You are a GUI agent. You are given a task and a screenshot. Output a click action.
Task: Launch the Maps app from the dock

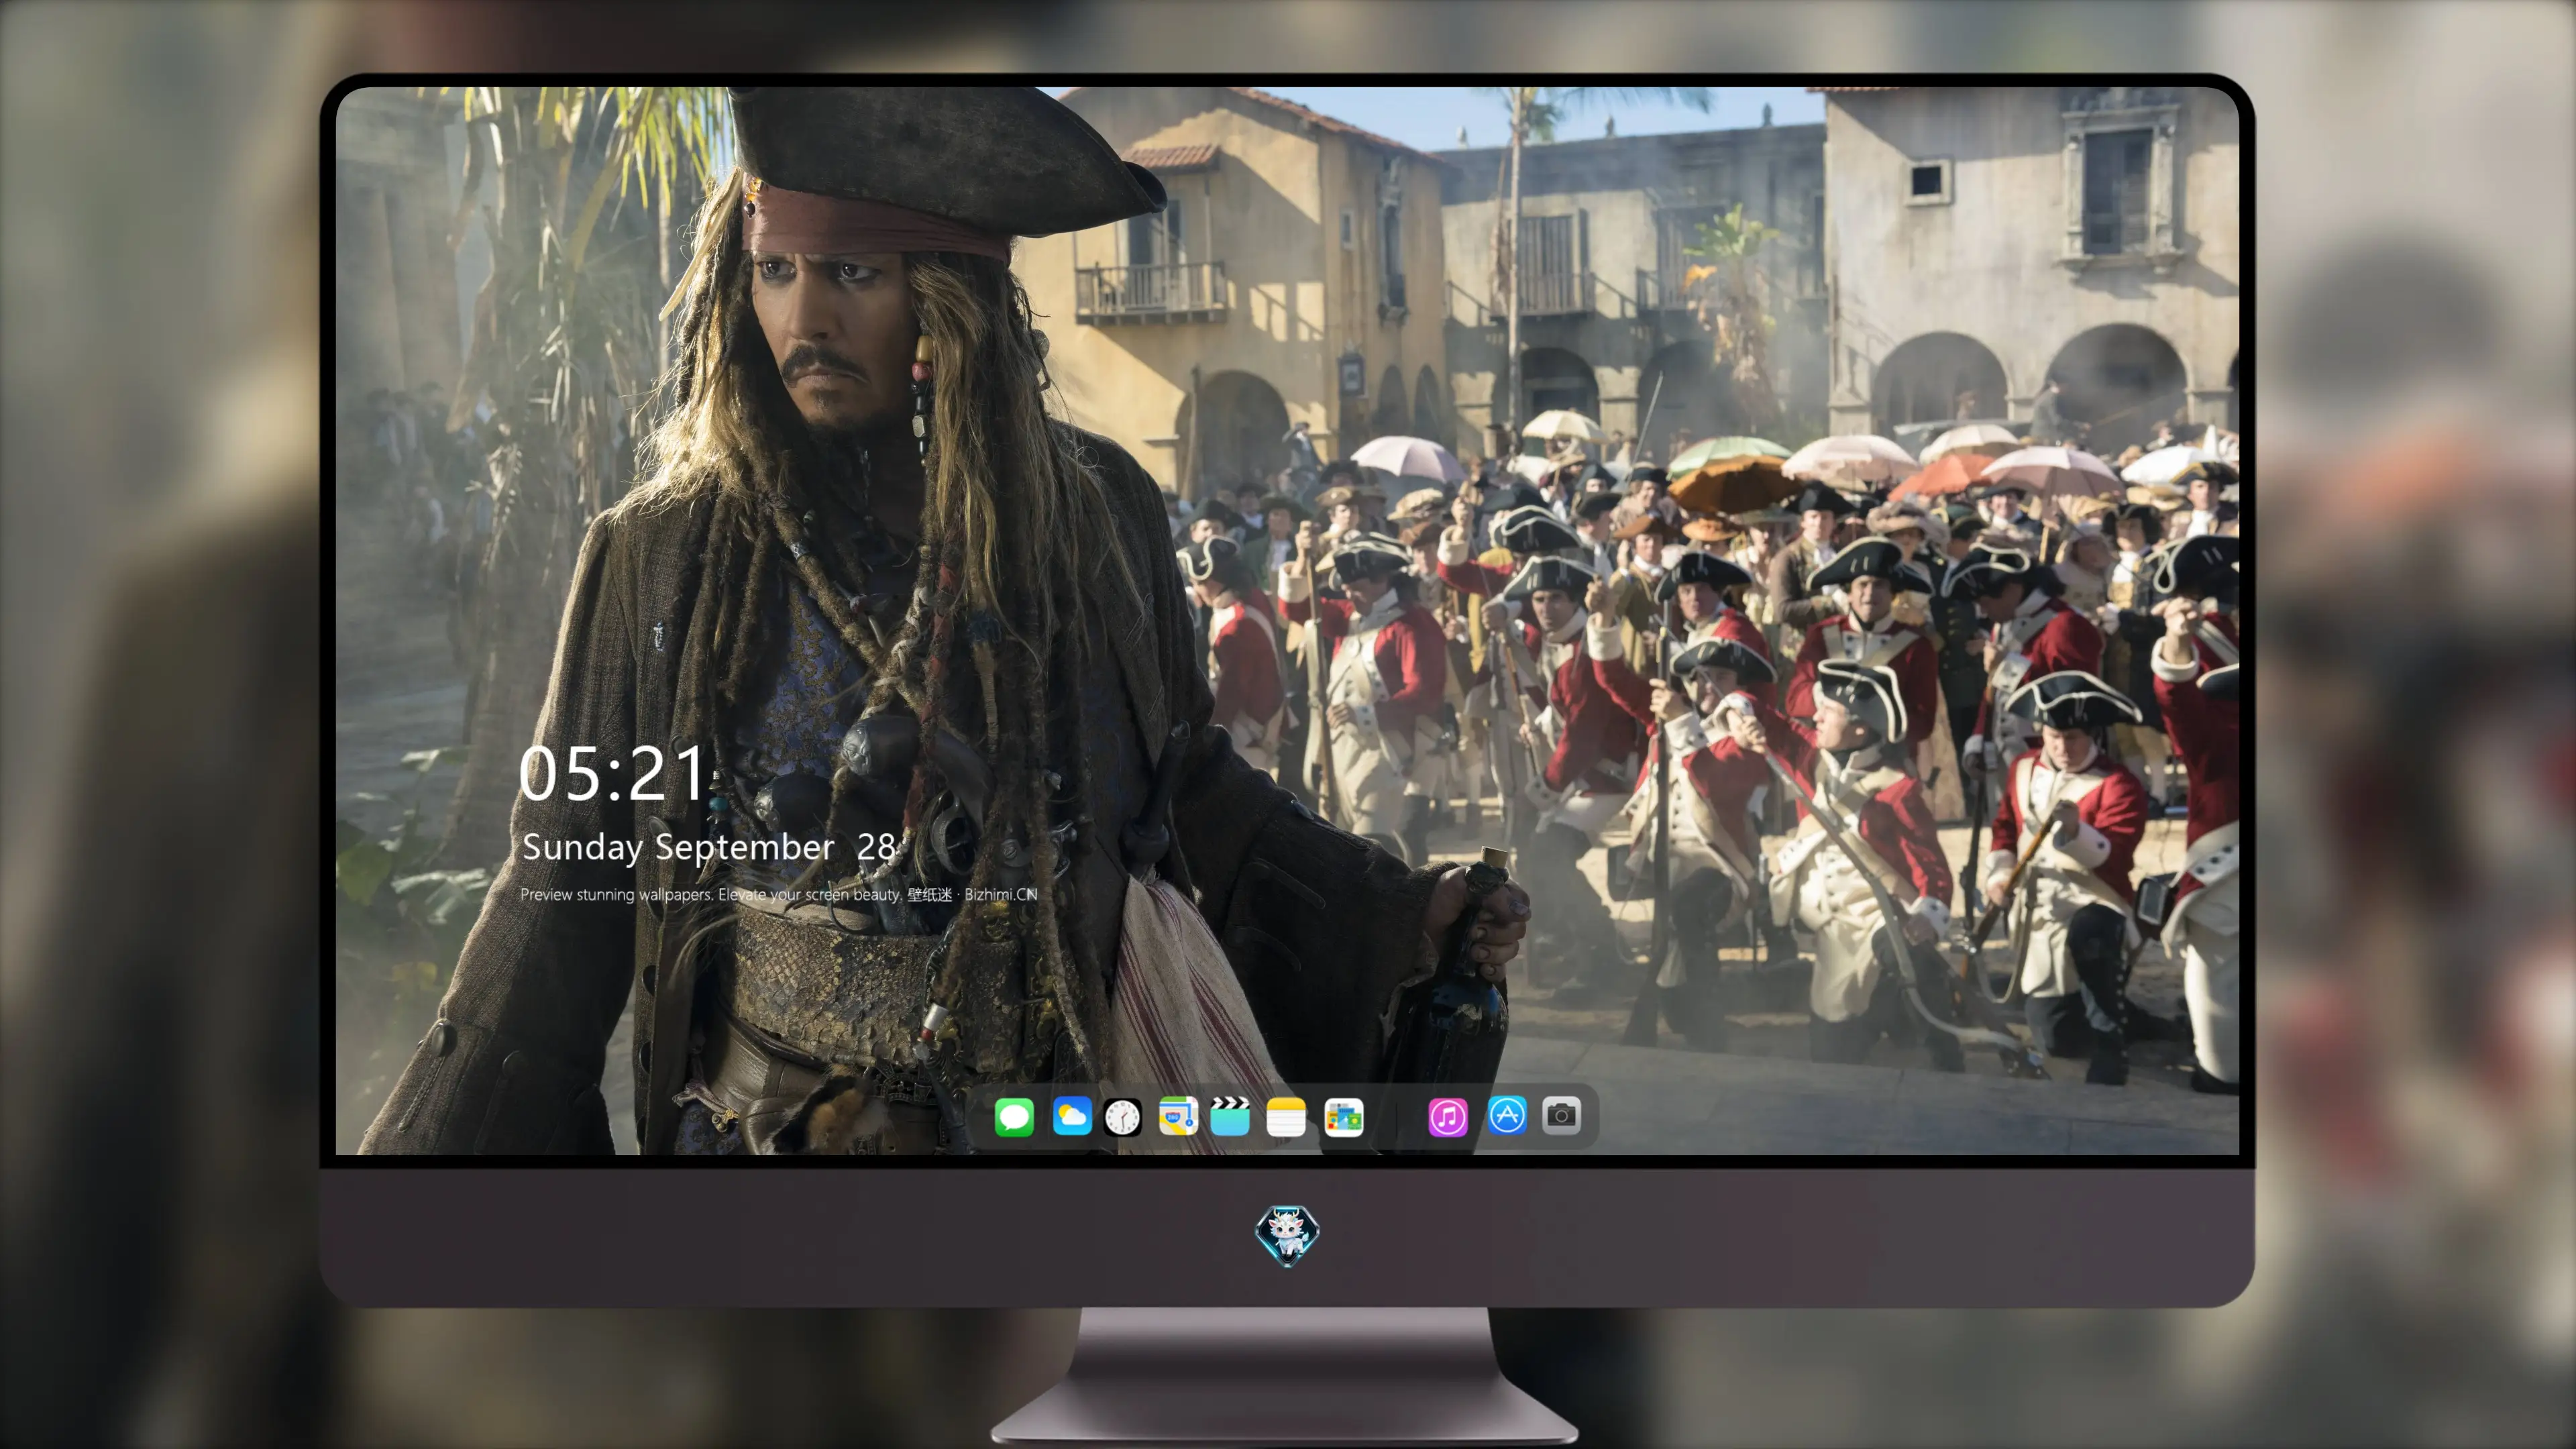click(x=1178, y=1116)
